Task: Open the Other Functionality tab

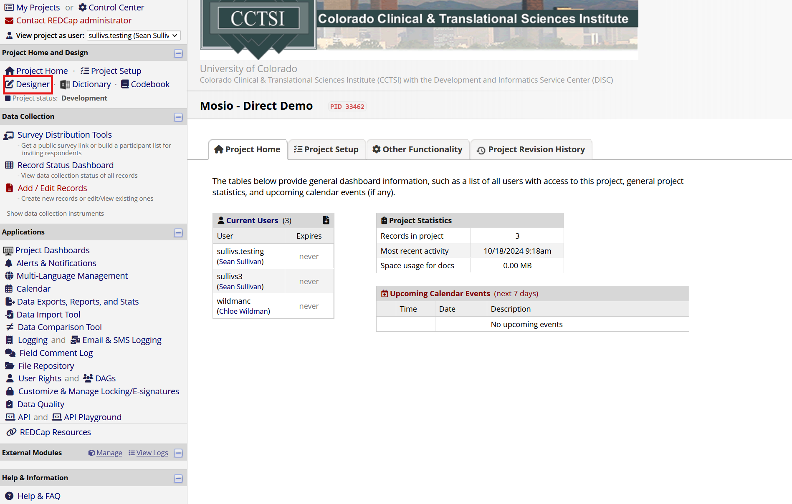Action: 418,149
